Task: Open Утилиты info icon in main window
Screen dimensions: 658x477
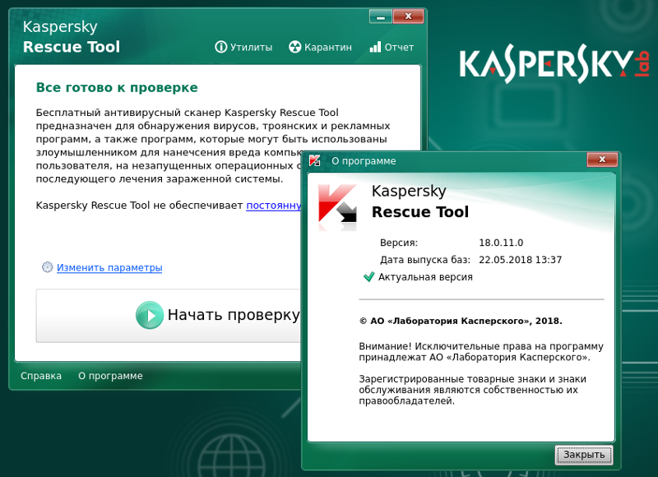Action: point(220,47)
